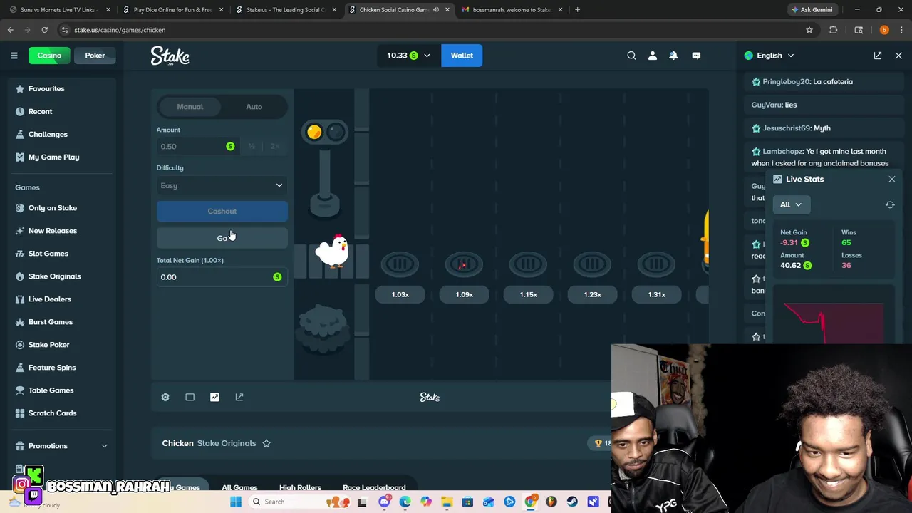912x513 pixels.
Task: Open English language dropdown
Action: 769,56
